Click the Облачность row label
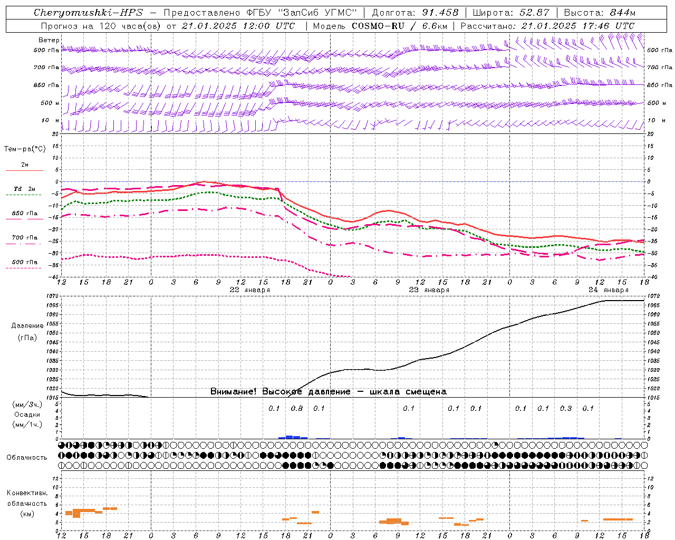This screenshot has height=540, width=675. point(27,457)
